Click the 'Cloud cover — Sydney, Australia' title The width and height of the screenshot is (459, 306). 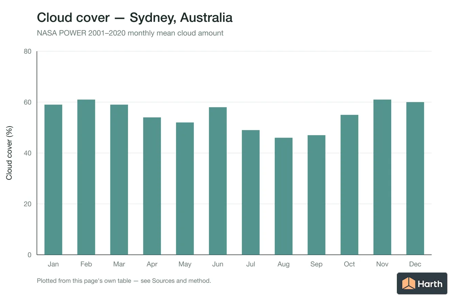[x=135, y=17]
